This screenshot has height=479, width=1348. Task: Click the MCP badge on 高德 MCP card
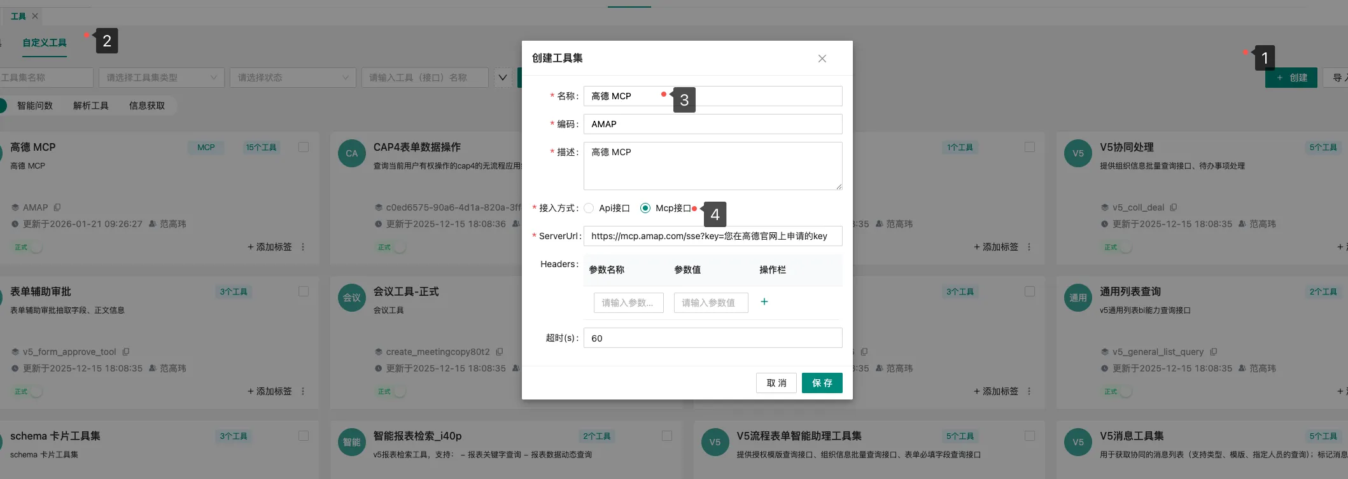coord(206,148)
